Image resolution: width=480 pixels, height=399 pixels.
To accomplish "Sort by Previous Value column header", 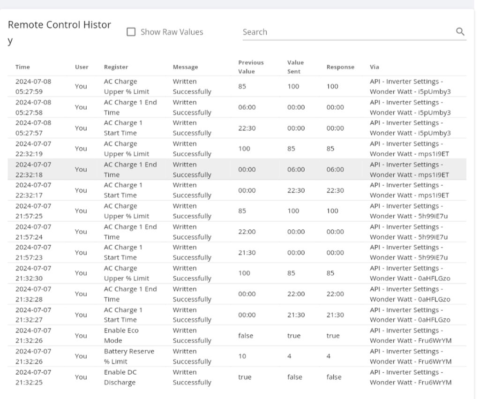I will [x=251, y=67].
